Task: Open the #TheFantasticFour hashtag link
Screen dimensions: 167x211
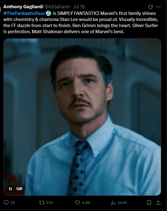Action: [x=24, y=13]
